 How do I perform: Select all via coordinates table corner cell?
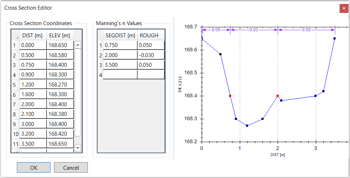[15, 36]
